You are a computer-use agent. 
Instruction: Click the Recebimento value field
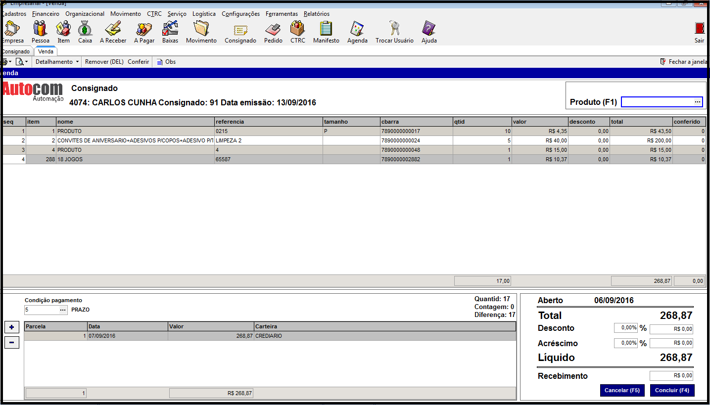pyautogui.click(x=671, y=376)
